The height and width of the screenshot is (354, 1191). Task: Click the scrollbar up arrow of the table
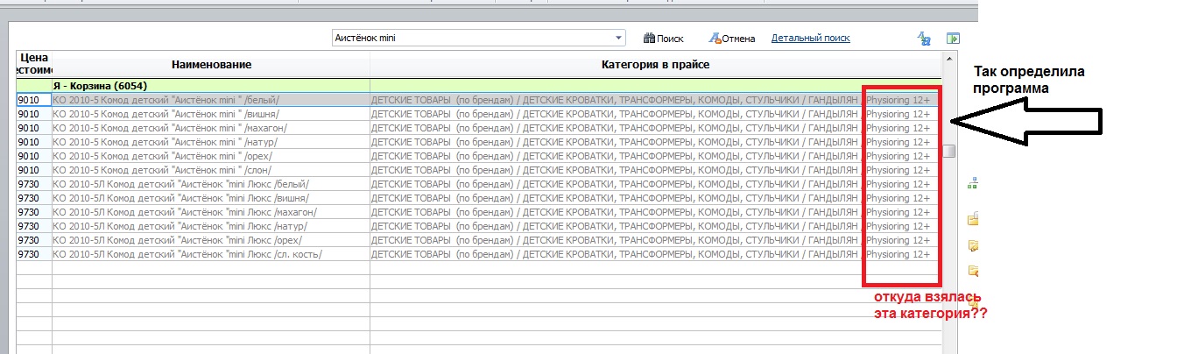[x=948, y=58]
